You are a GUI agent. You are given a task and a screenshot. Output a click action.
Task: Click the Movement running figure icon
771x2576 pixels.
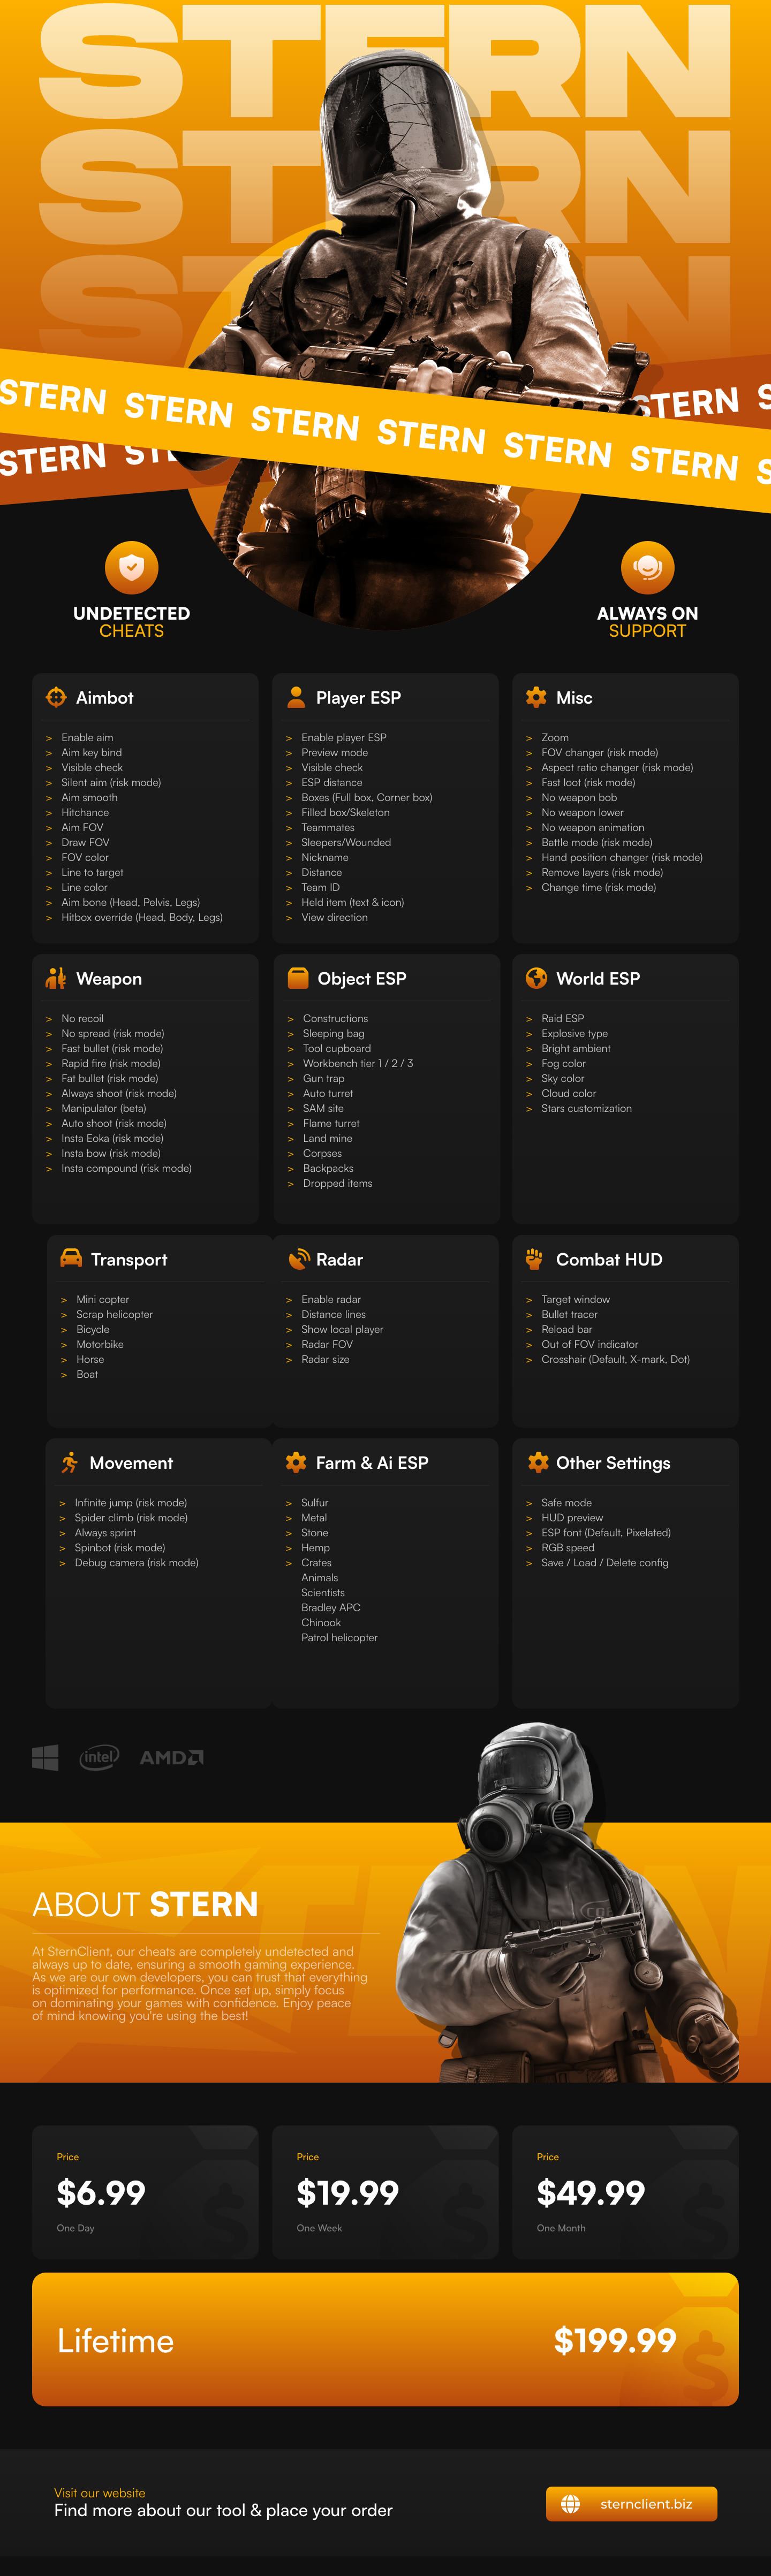coord(69,1463)
